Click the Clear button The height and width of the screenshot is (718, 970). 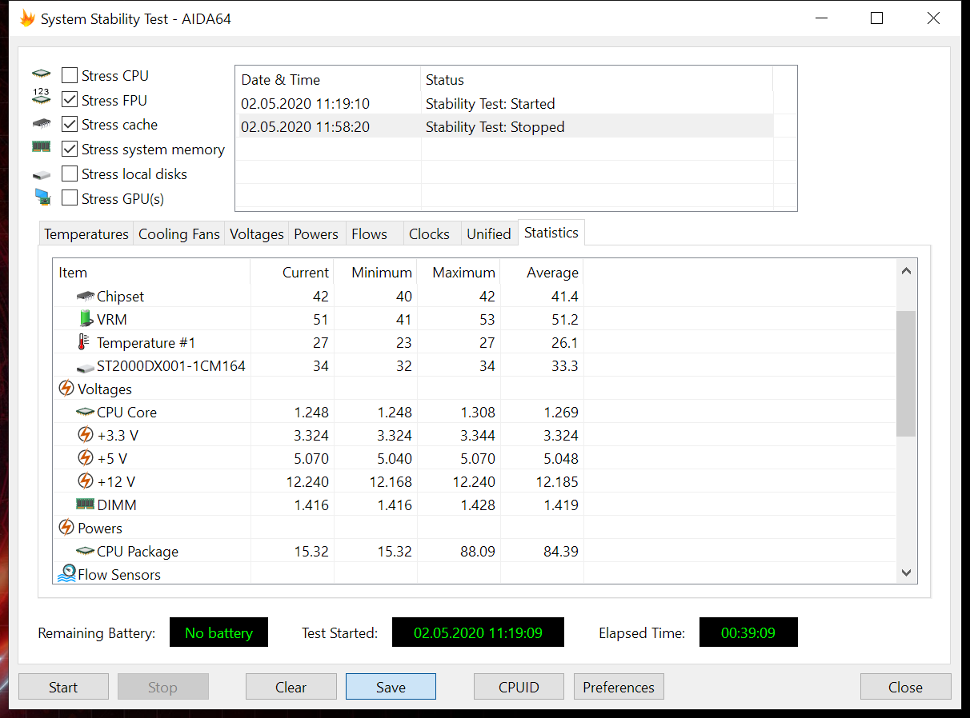pos(291,687)
